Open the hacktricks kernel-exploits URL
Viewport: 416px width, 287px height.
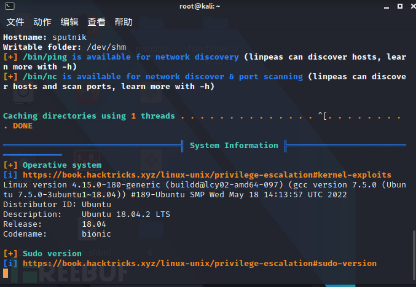coord(207,175)
